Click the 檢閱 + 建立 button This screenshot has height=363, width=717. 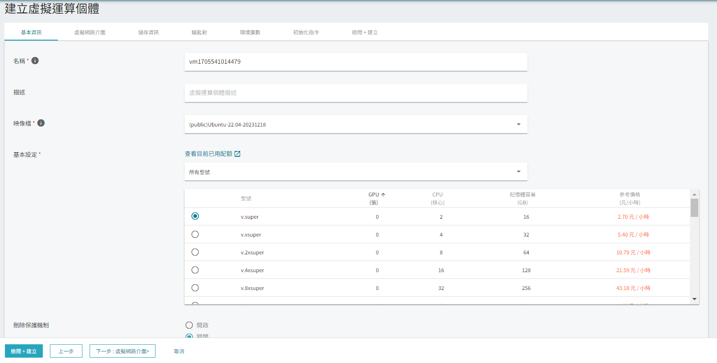(24, 351)
